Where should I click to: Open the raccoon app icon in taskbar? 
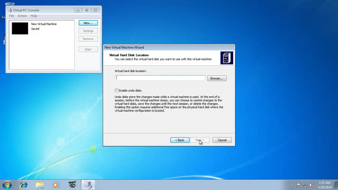click(x=72, y=185)
